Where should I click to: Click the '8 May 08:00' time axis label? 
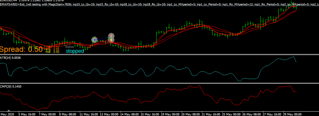(68, 114)
